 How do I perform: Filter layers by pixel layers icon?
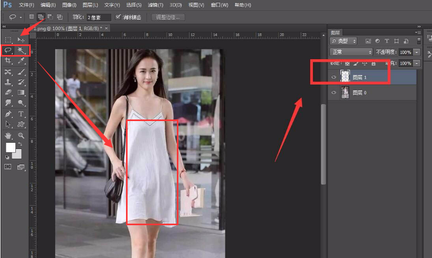click(x=368, y=41)
